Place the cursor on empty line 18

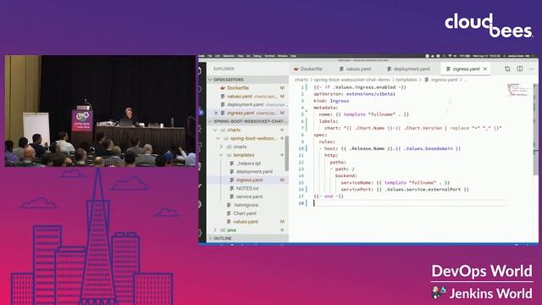410,203
